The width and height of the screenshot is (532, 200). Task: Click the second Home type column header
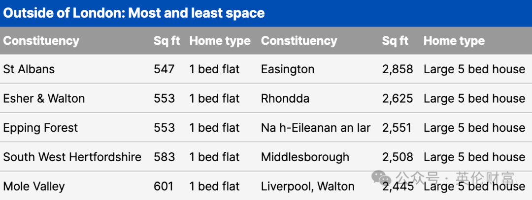454,41
